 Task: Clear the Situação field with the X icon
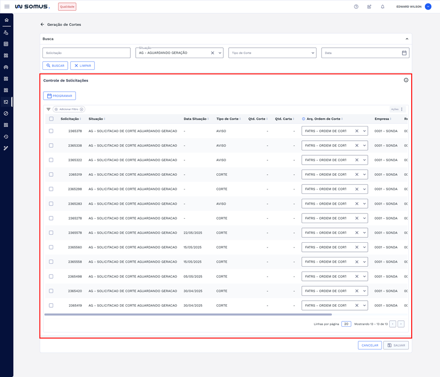(213, 53)
